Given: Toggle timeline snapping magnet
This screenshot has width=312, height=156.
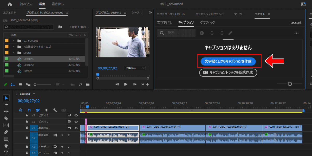Looking at the screenshot, I should click(x=29, y=110).
